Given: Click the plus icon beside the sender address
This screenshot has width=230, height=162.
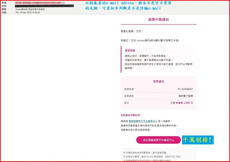Looking at the screenshot, I should 63,3.
